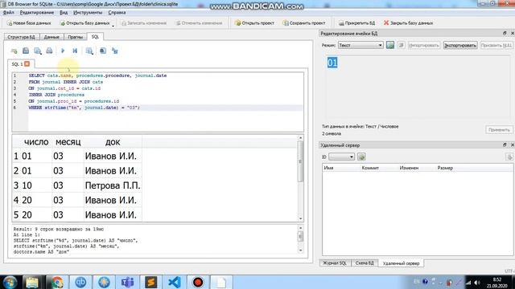
Task: Open Visual Studio Code from taskbar
Action: (x=175, y=282)
